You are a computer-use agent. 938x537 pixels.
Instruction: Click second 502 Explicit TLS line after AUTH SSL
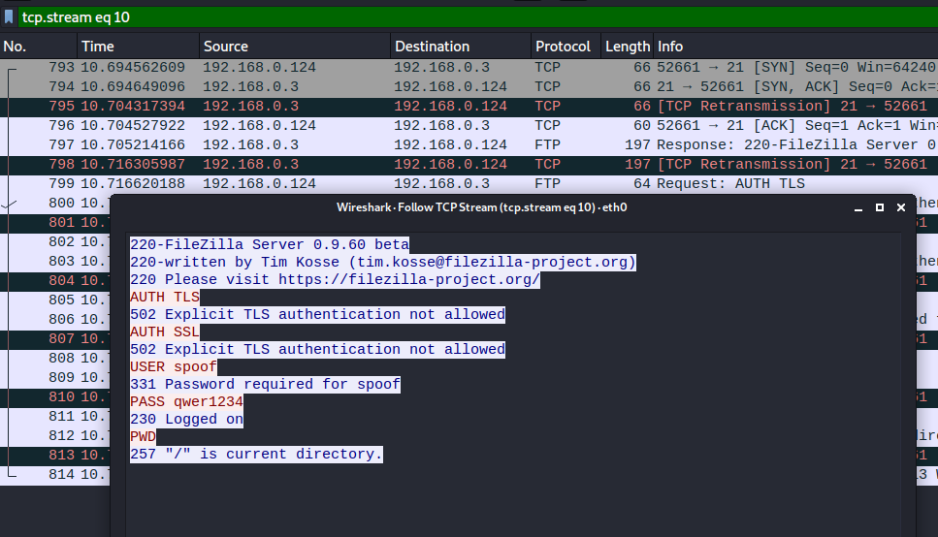coord(317,349)
